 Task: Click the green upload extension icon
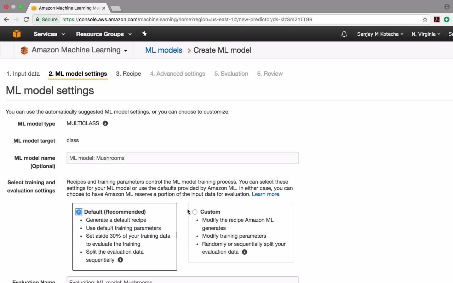(447, 19)
